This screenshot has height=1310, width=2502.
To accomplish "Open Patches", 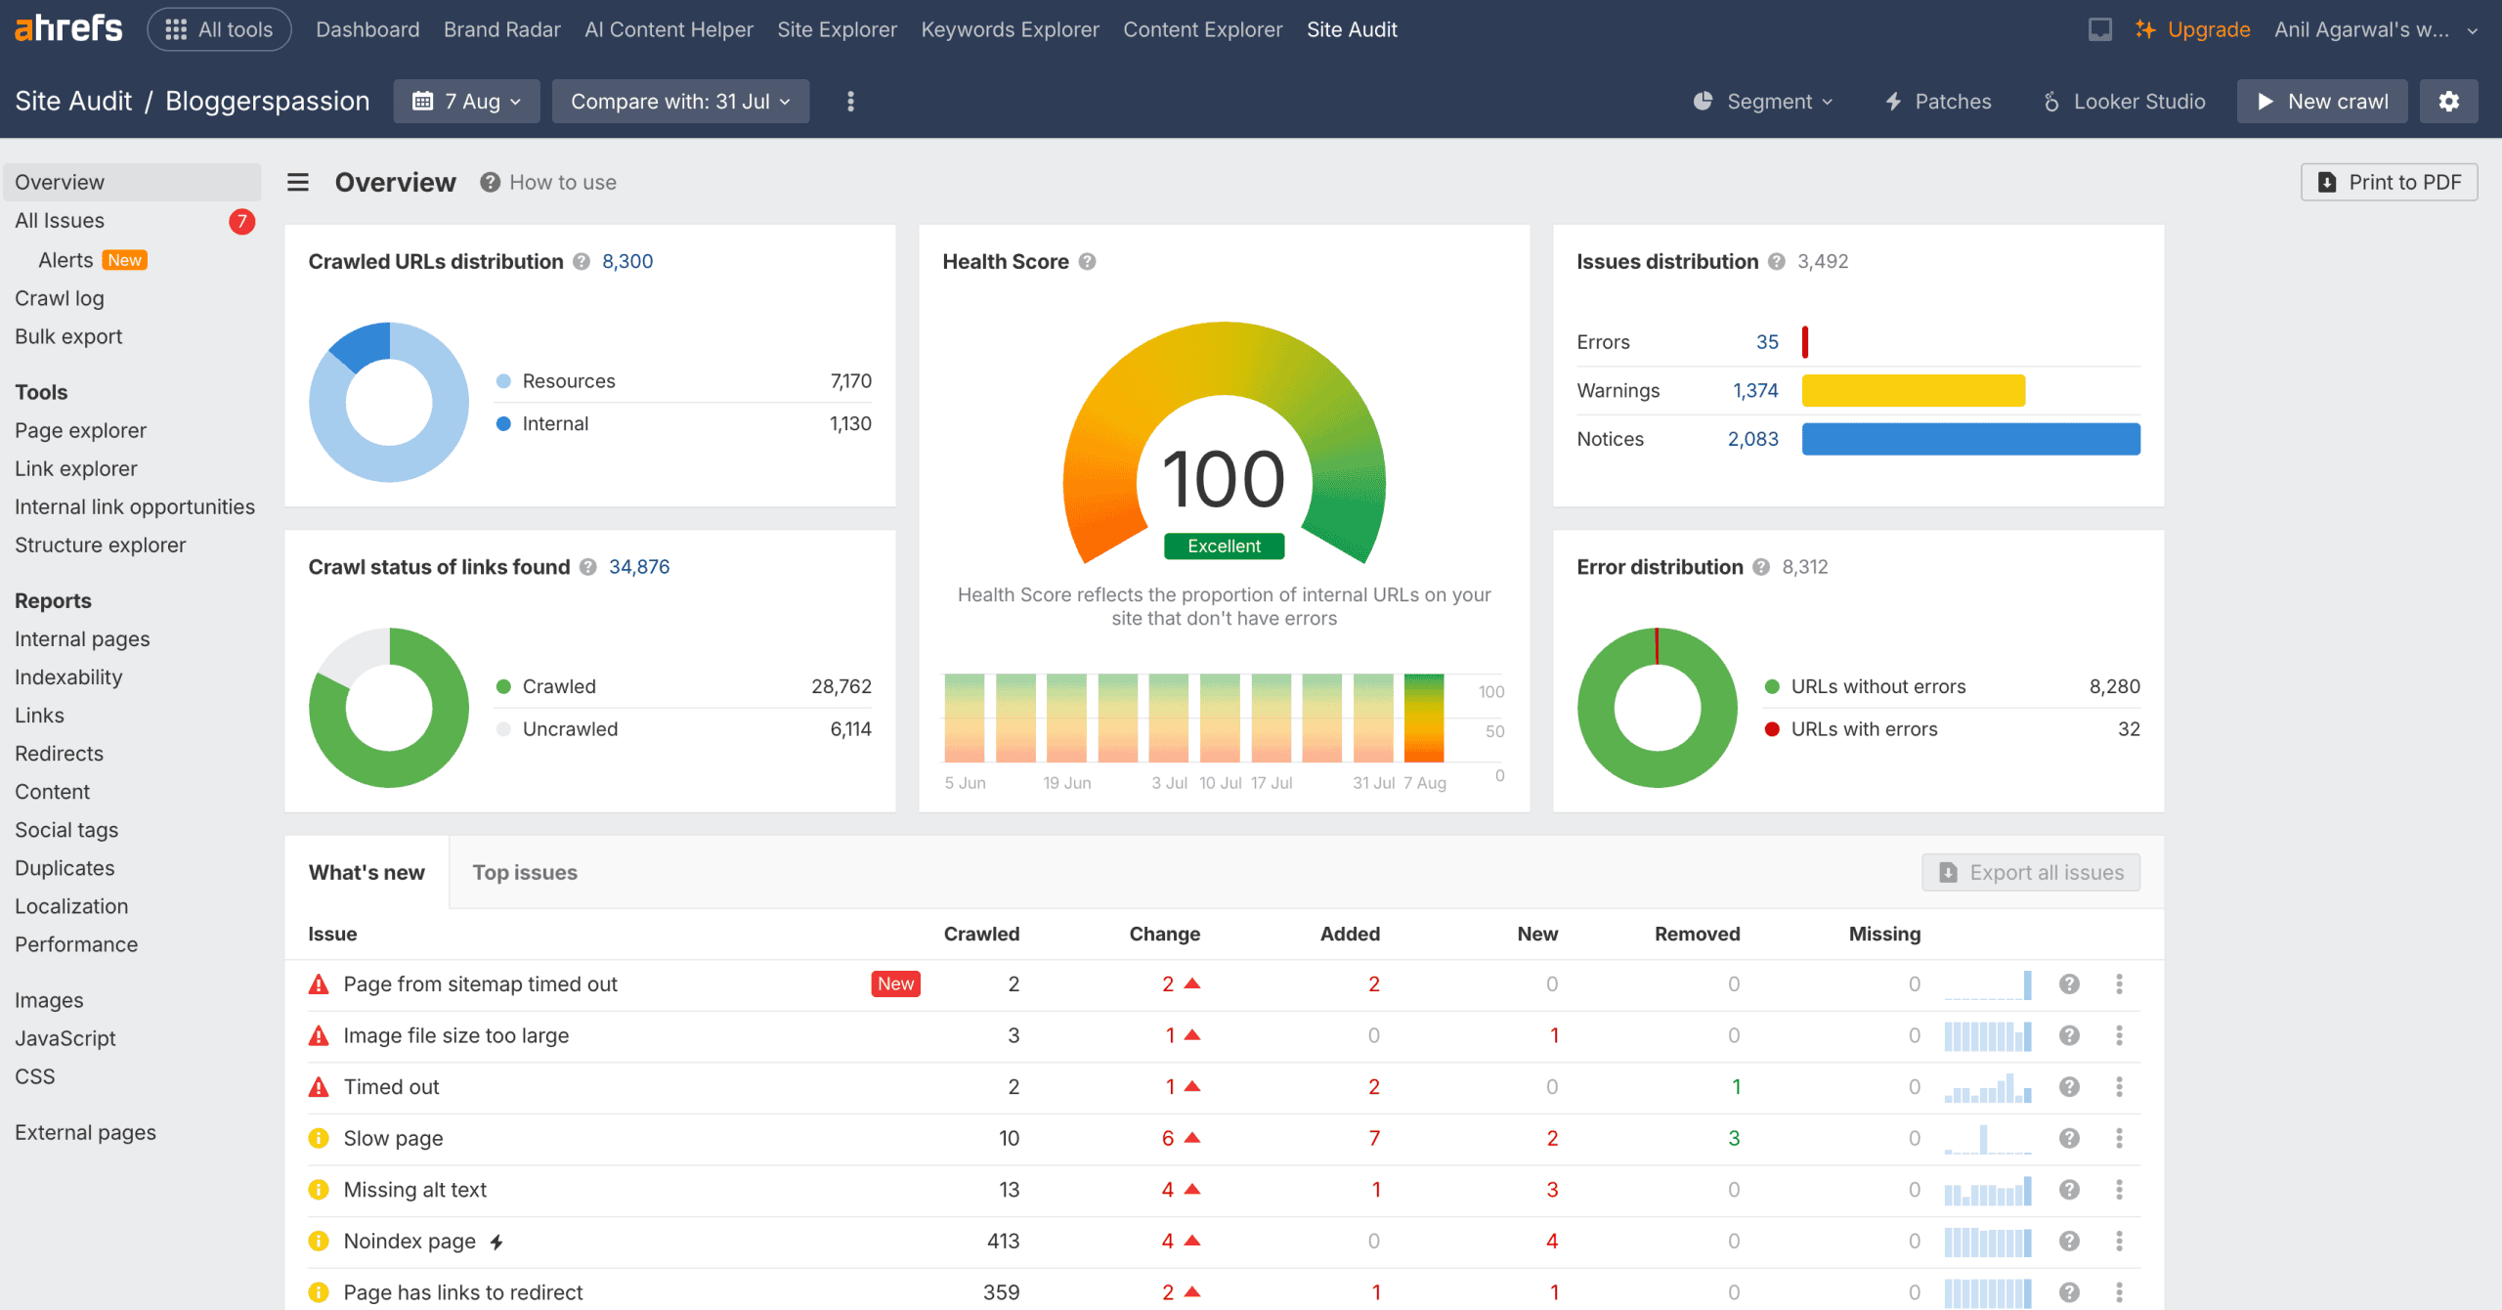I will (x=1937, y=102).
